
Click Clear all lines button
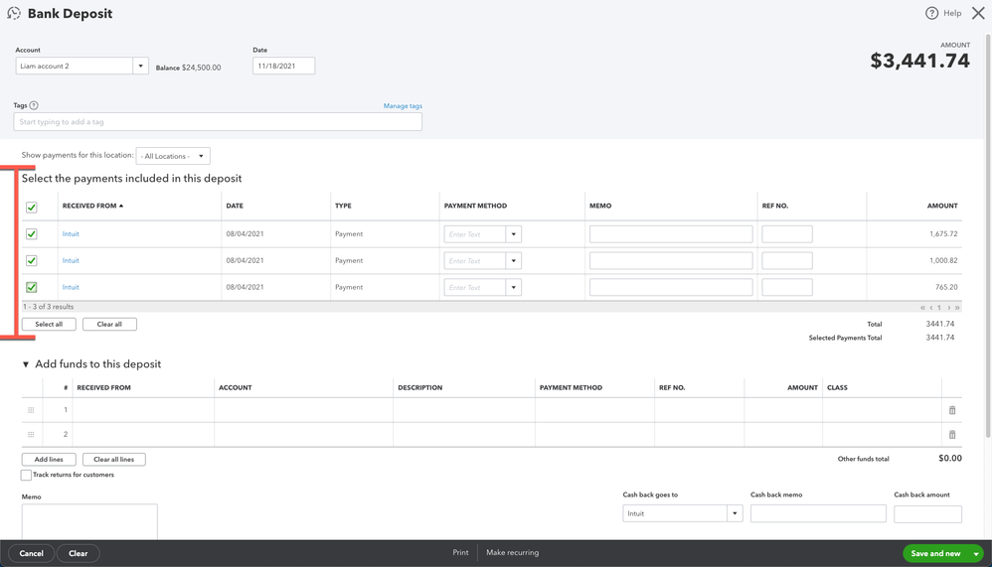[114, 460]
